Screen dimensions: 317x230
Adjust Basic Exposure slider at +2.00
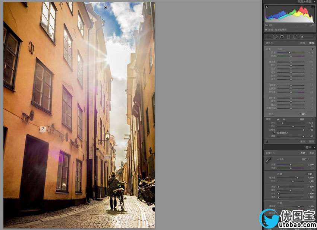297,178
